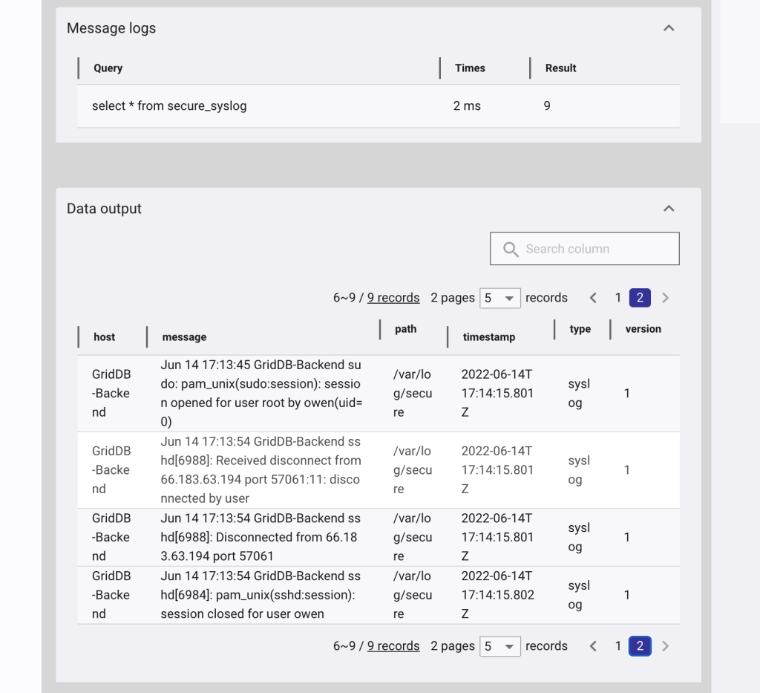Click the message column header
This screenshot has width=760, height=693.
[184, 336]
